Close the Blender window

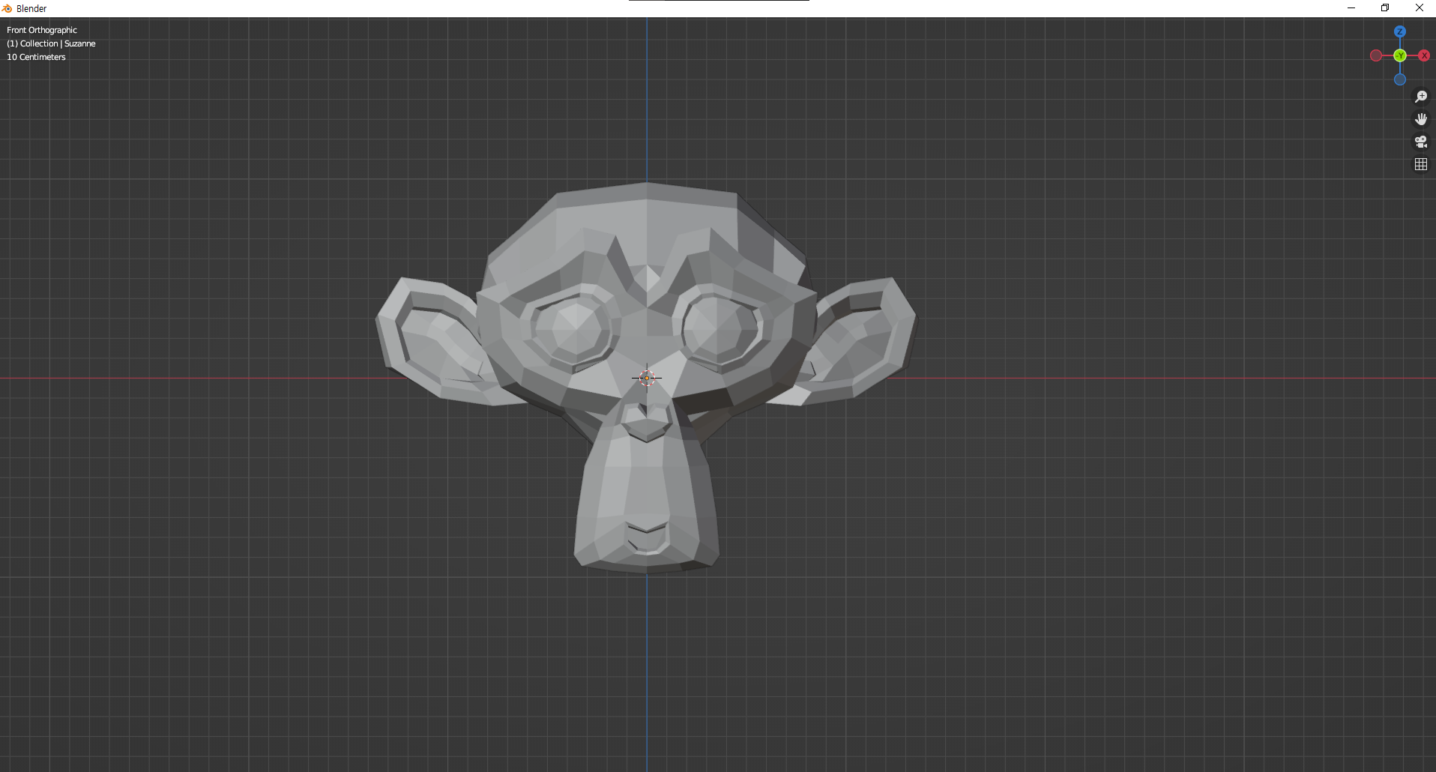point(1419,8)
